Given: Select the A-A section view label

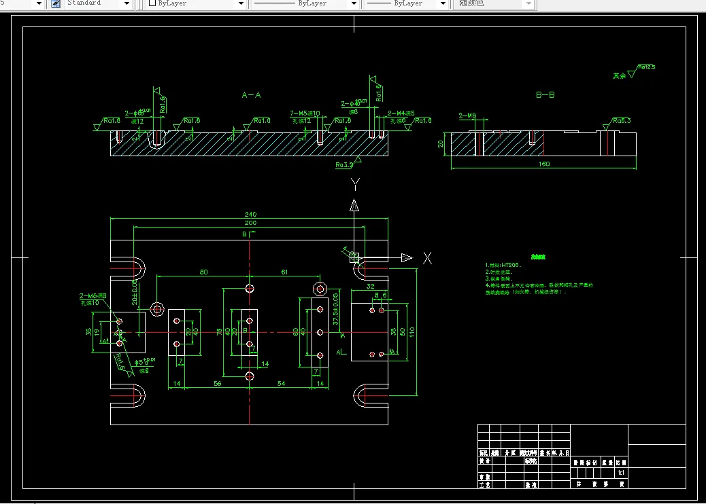Looking at the screenshot, I should click(x=251, y=95).
